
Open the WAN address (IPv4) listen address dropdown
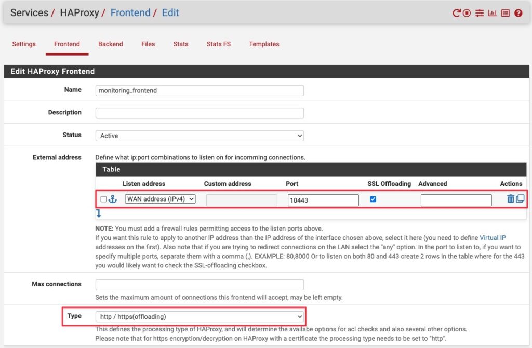pyautogui.click(x=160, y=199)
